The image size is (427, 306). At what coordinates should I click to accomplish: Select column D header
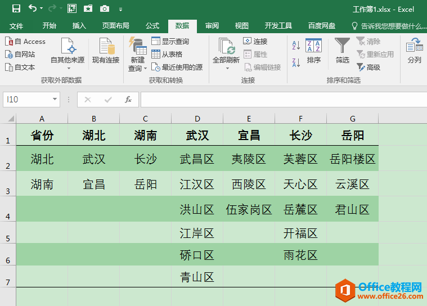click(x=197, y=119)
